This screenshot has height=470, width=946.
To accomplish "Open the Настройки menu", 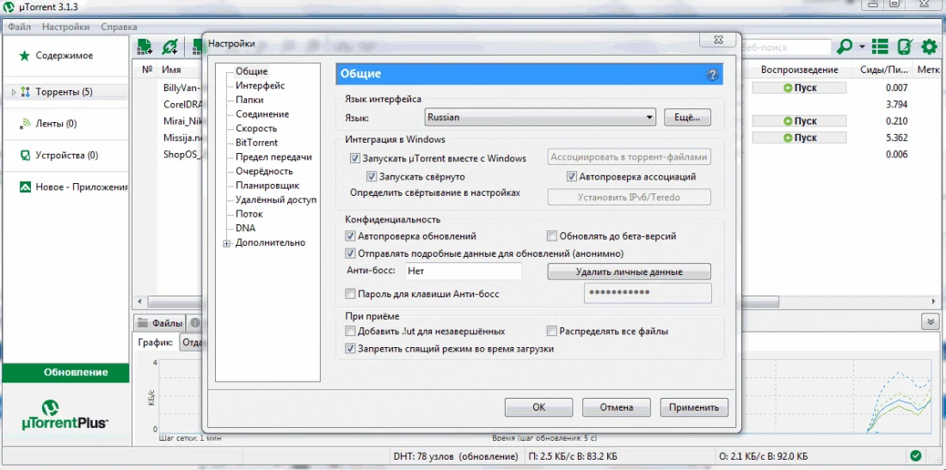I will [66, 27].
